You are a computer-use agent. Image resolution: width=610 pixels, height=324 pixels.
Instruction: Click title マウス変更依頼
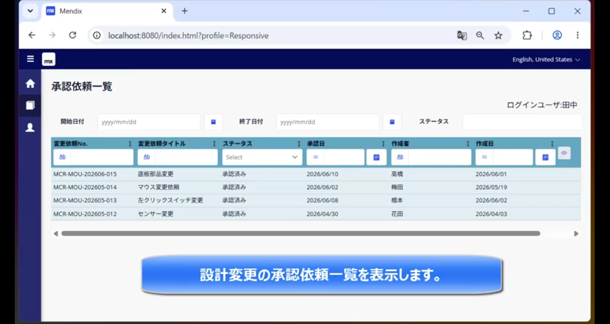coord(158,187)
